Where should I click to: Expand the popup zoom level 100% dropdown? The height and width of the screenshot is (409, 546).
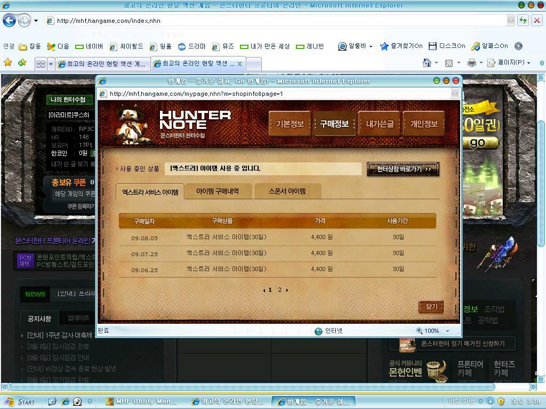click(447, 331)
